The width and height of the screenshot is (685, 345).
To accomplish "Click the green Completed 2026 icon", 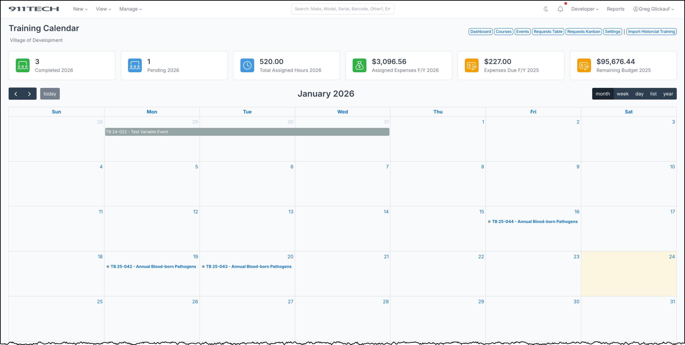I will (x=23, y=65).
